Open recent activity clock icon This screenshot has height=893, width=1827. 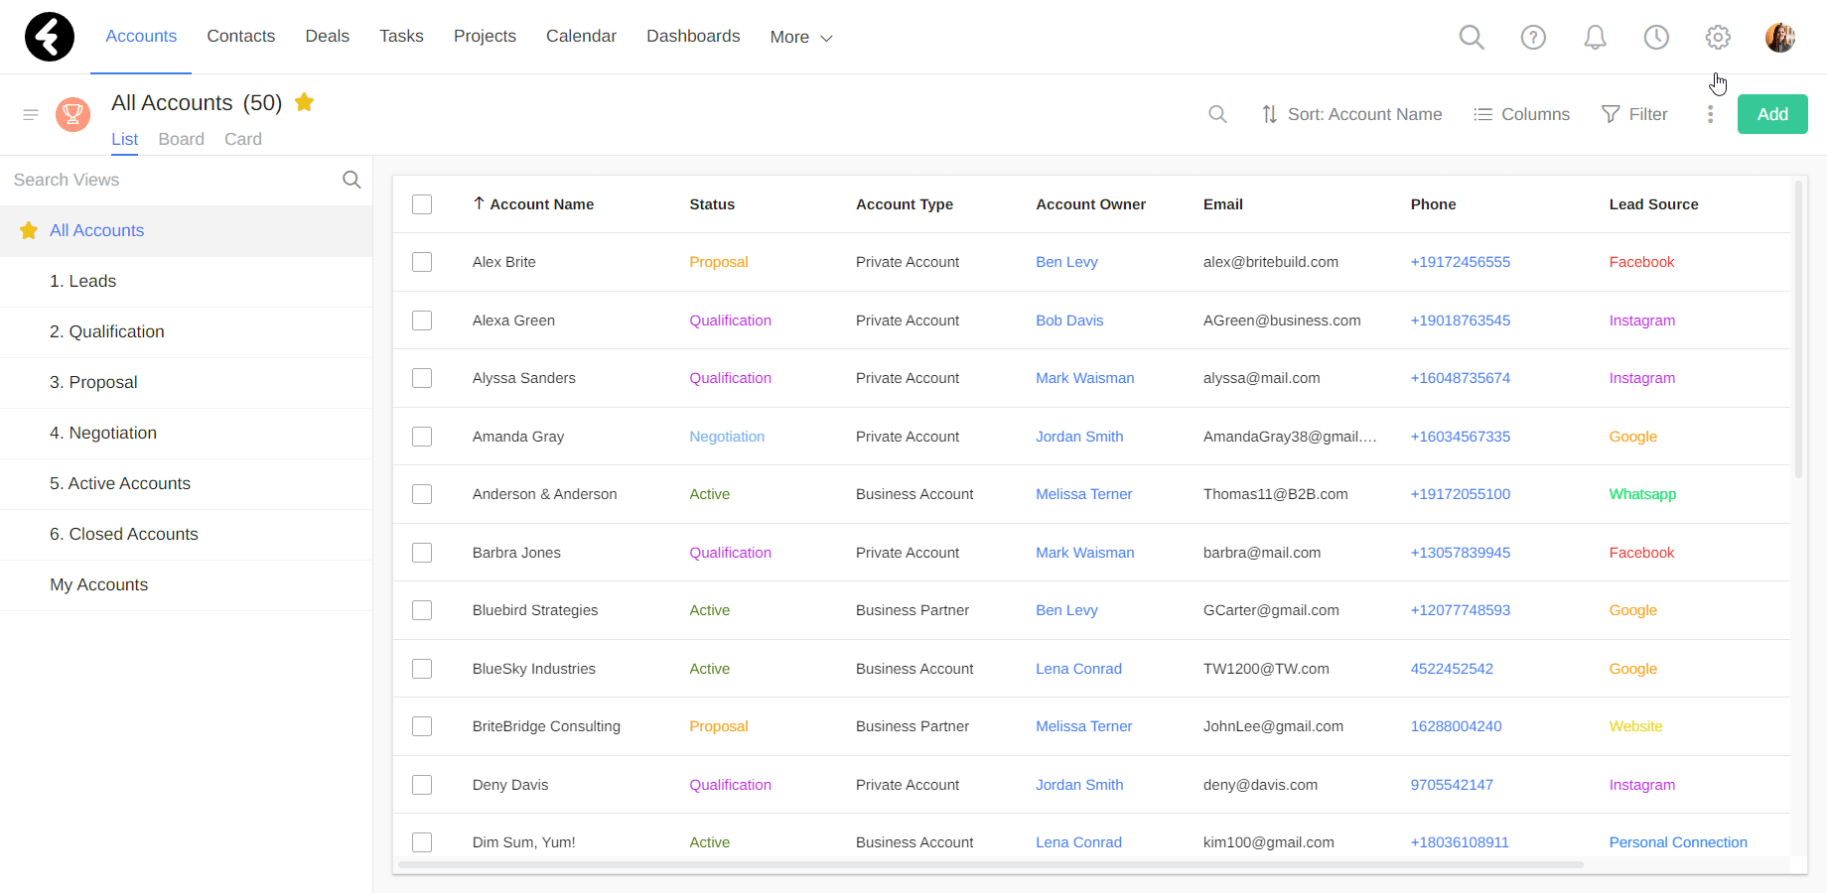[1656, 37]
